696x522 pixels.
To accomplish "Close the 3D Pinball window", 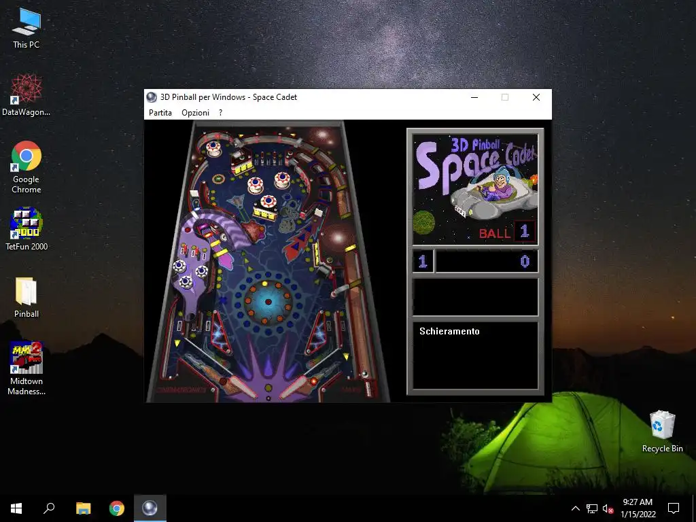I will click(536, 97).
